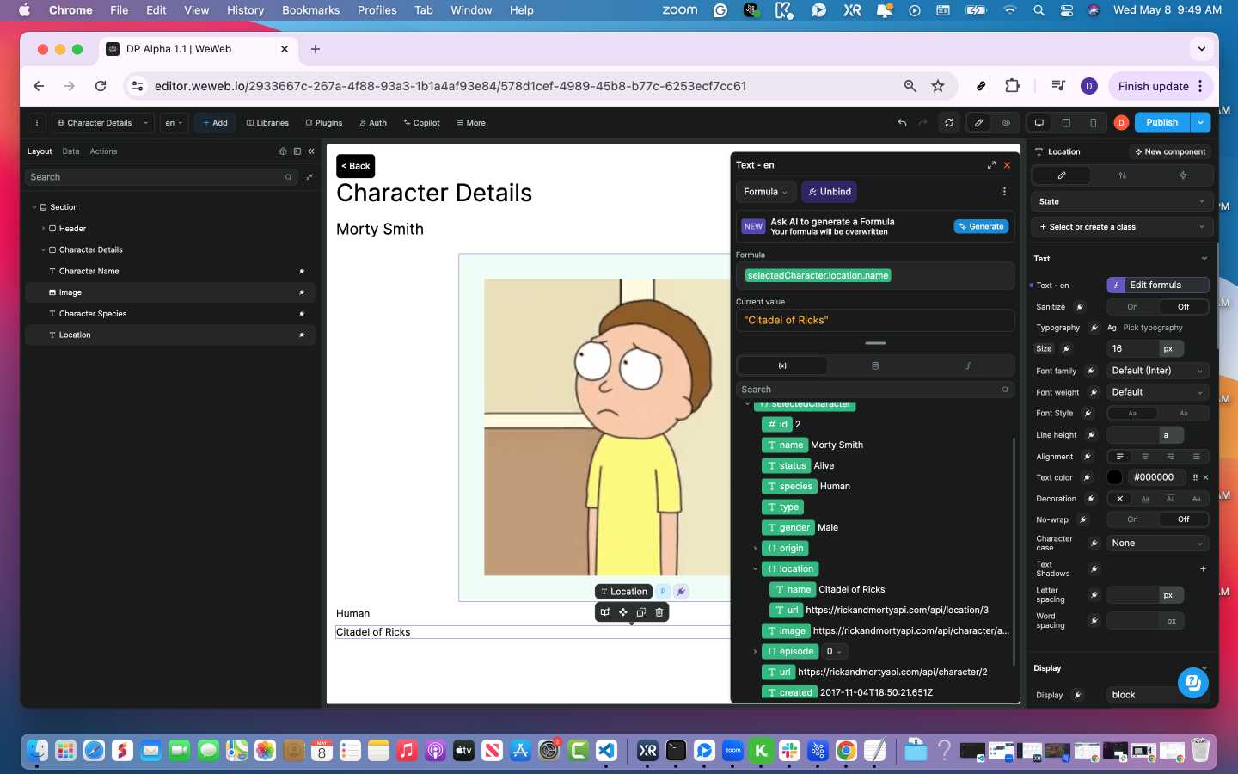Image resolution: width=1238 pixels, height=774 pixels.
Task: Open the State dropdown
Action: tap(1123, 201)
